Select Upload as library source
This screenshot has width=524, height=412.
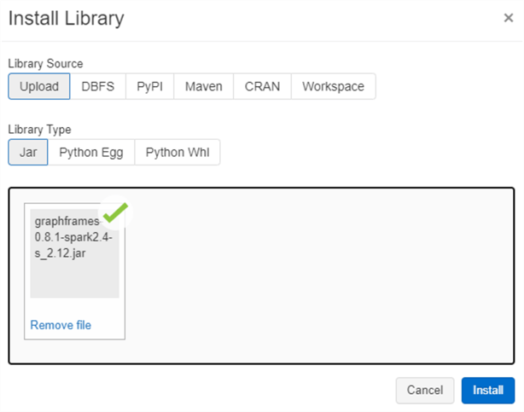[39, 86]
